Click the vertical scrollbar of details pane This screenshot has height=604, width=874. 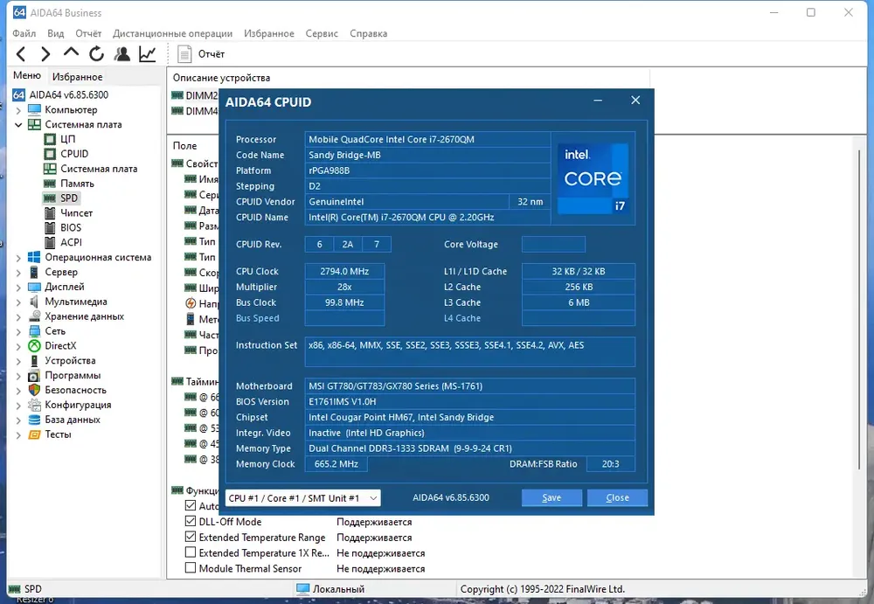point(859,357)
